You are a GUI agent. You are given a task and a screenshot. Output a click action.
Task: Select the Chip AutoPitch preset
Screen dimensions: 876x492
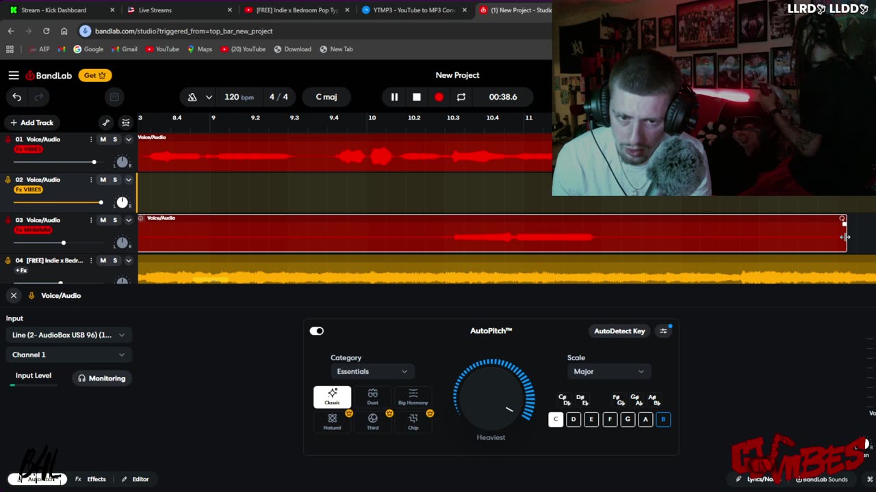pyautogui.click(x=413, y=421)
